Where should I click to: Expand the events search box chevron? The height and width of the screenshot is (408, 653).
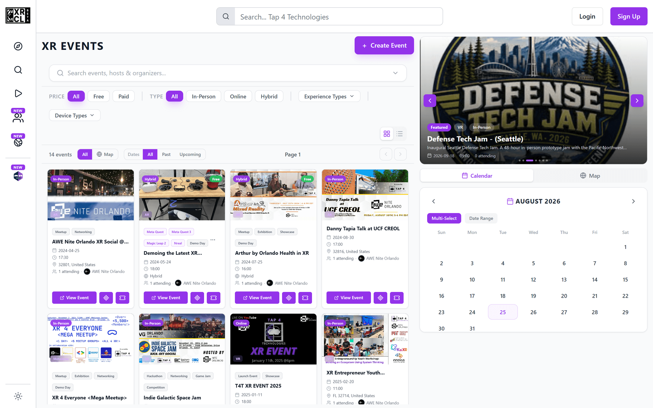coord(395,73)
